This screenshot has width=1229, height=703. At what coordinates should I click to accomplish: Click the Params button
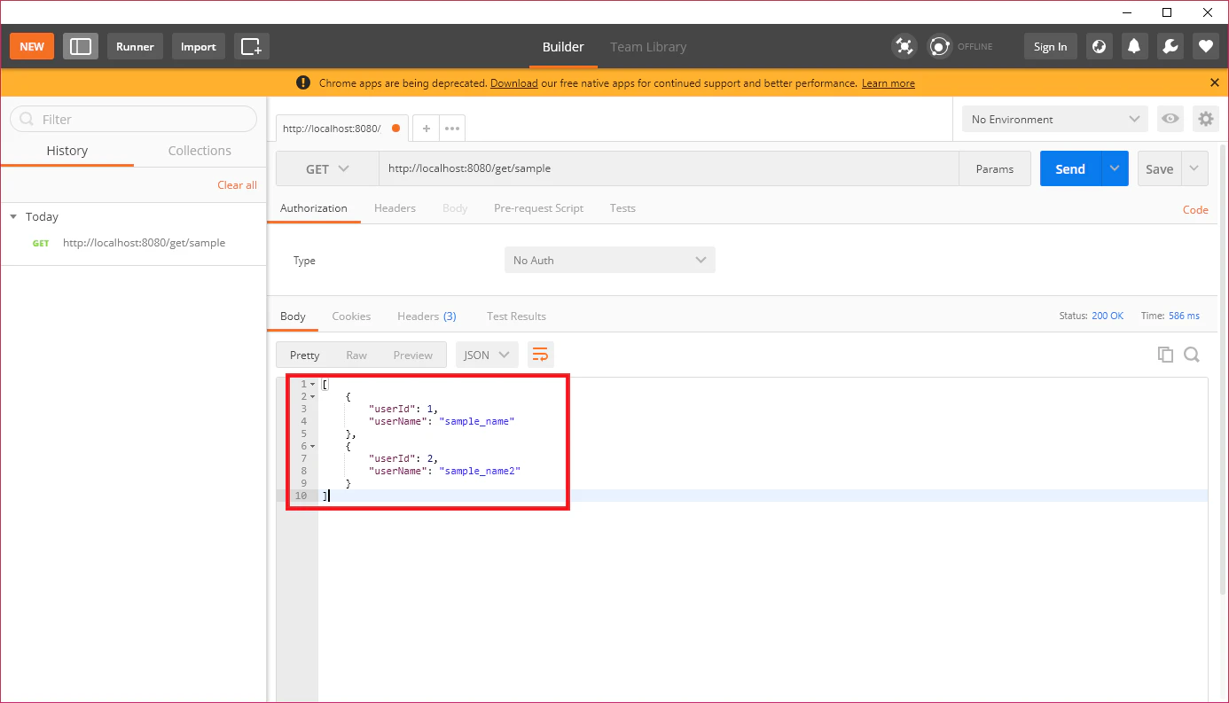[x=994, y=168]
